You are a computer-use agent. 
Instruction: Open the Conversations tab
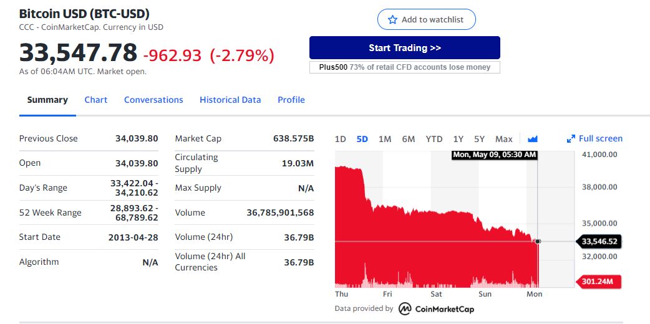pyautogui.click(x=153, y=100)
